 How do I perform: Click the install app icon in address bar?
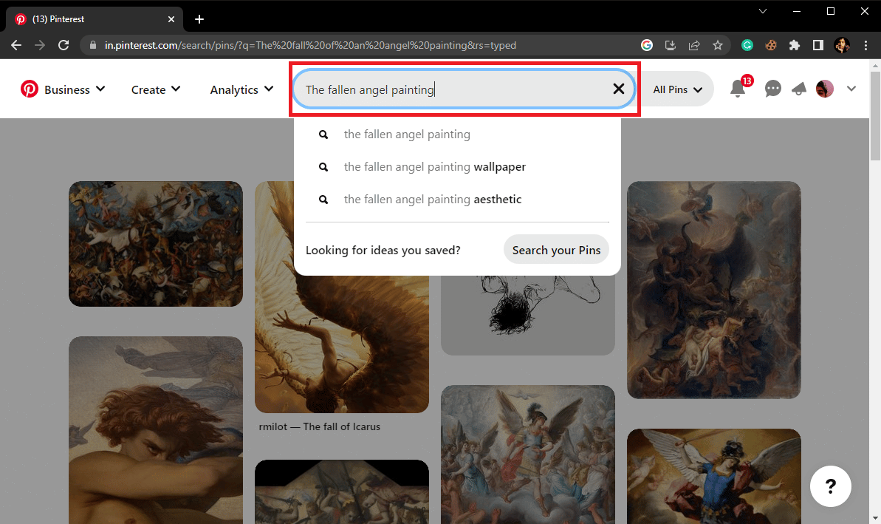pyautogui.click(x=671, y=45)
